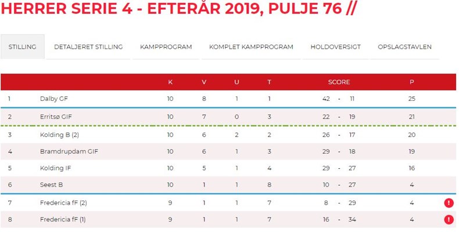Open the Detaljeret Stilling tab

click(88, 47)
